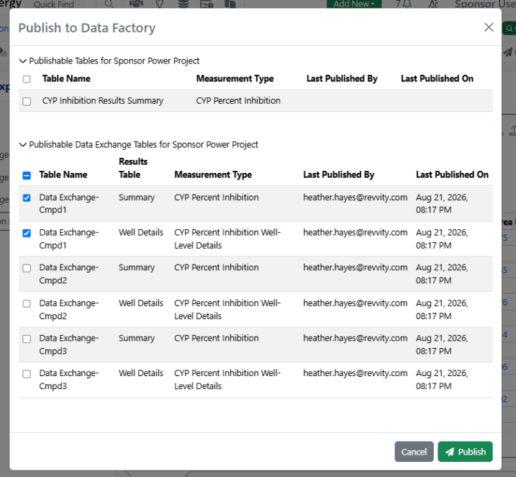Click the Measurement Type header in Publishable Tables
516x477 pixels.
point(235,79)
